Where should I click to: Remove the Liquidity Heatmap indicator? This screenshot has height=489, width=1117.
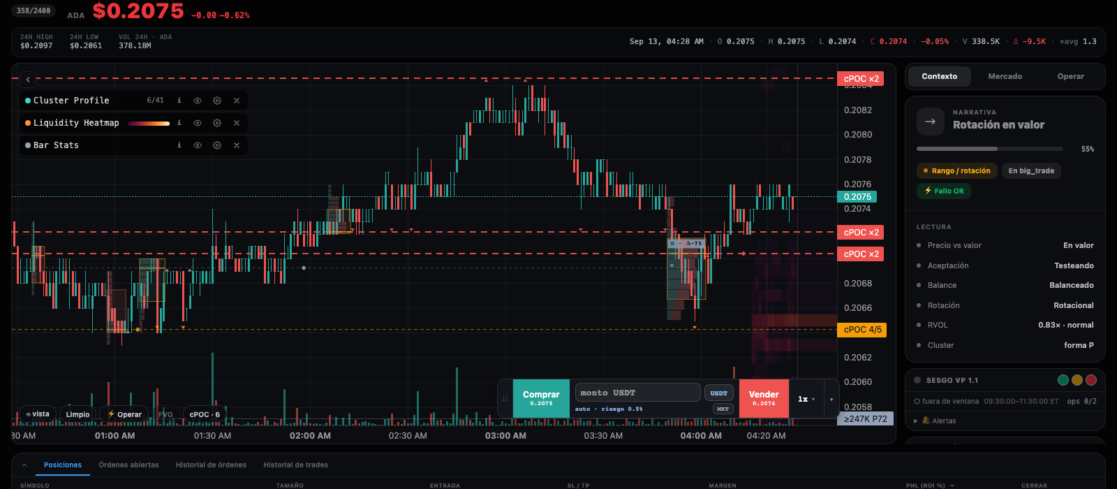coord(237,123)
